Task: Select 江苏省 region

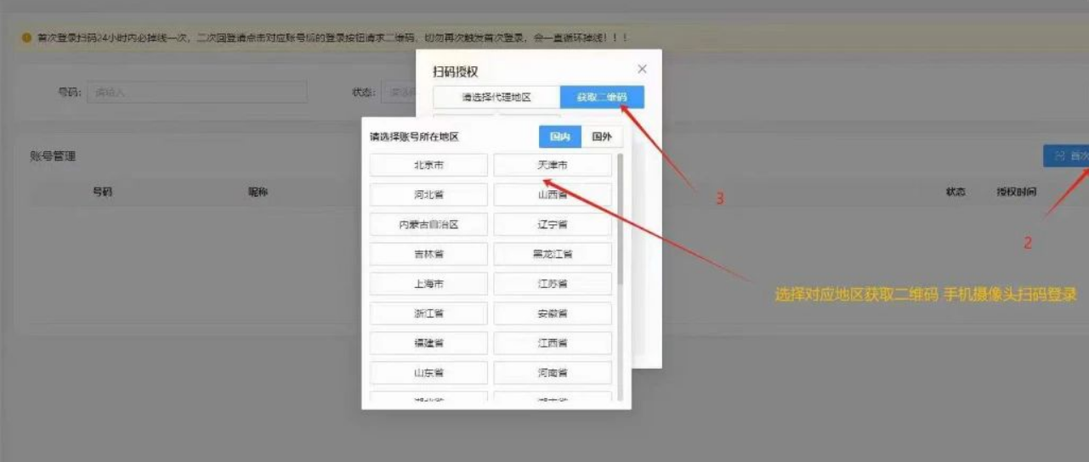Action: (x=553, y=284)
